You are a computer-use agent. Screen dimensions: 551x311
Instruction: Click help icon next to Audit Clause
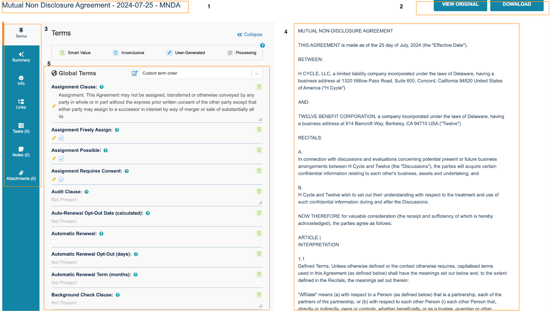click(x=86, y=192)
